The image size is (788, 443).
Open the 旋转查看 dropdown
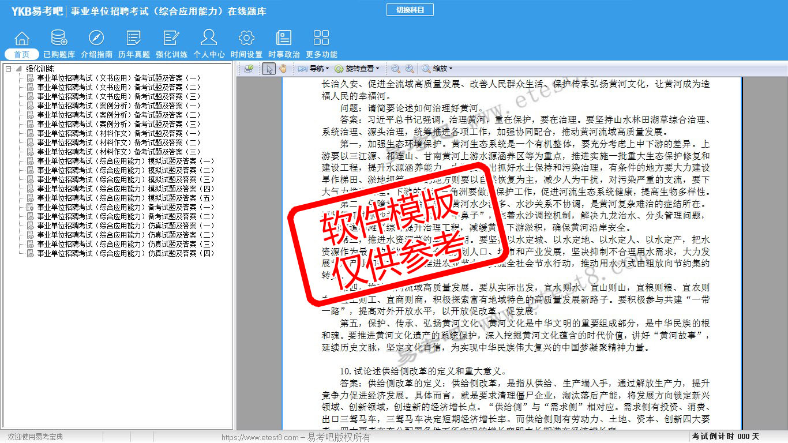(x=357, y=69)
